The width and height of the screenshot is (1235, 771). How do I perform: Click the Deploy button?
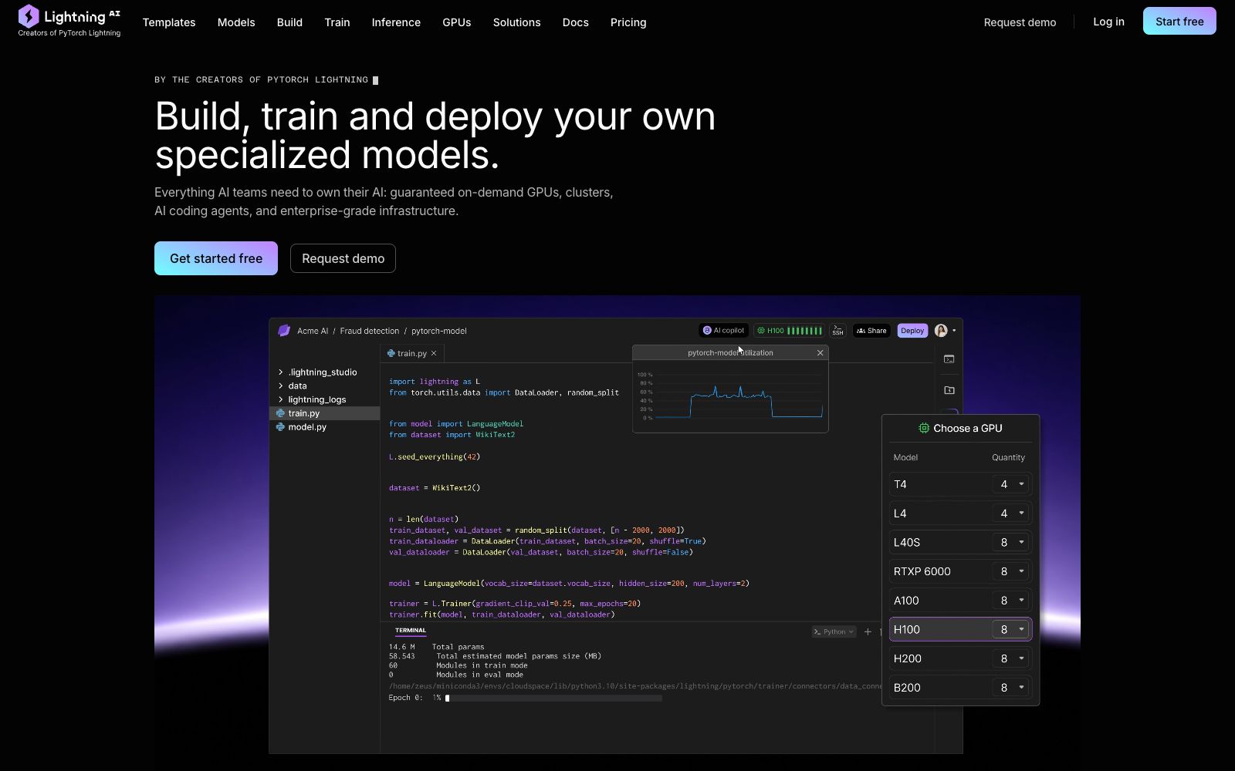click(x=912, y=331)
